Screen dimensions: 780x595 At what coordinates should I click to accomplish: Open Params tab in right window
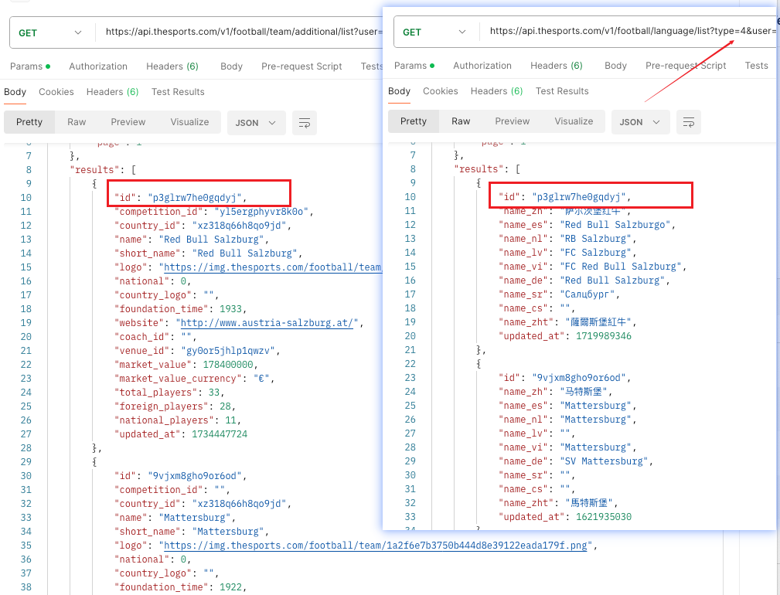point(414,65)
